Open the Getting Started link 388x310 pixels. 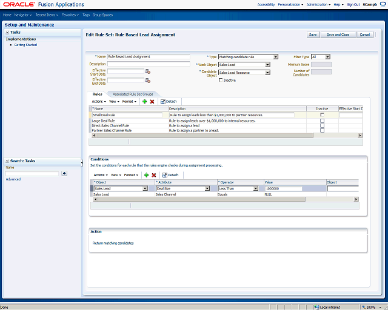coord(25,45)
